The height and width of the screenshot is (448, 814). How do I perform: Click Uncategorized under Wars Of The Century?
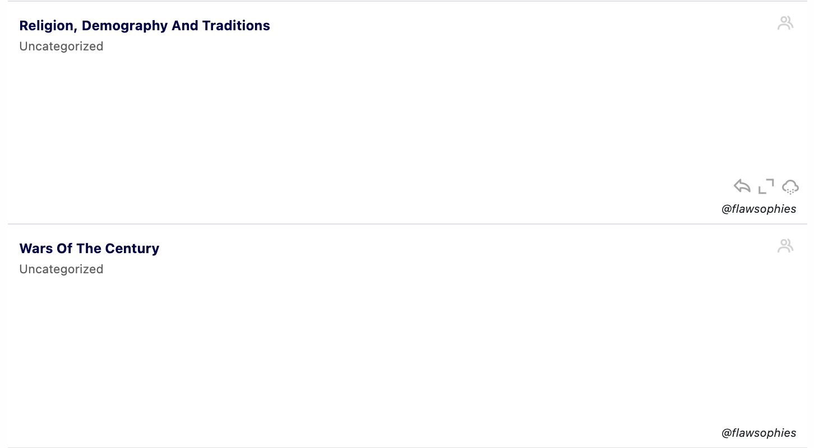[61, 269]
